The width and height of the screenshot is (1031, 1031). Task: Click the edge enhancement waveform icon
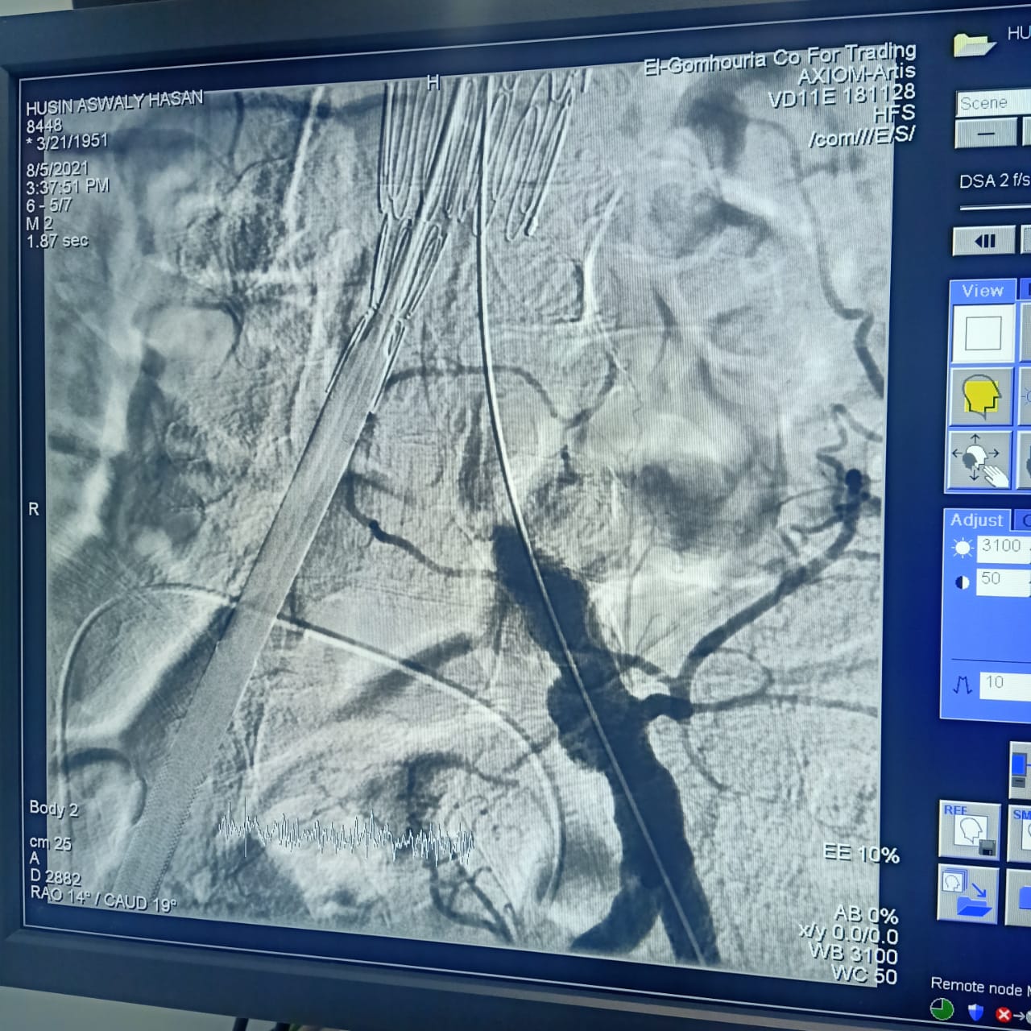tap(962, 685)
